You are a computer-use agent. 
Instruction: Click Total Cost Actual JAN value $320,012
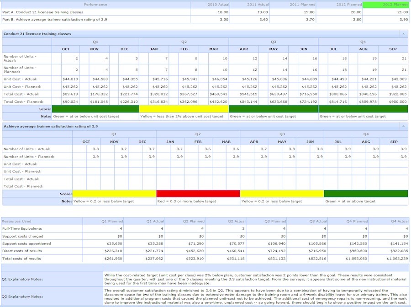[x=159, y=94]
